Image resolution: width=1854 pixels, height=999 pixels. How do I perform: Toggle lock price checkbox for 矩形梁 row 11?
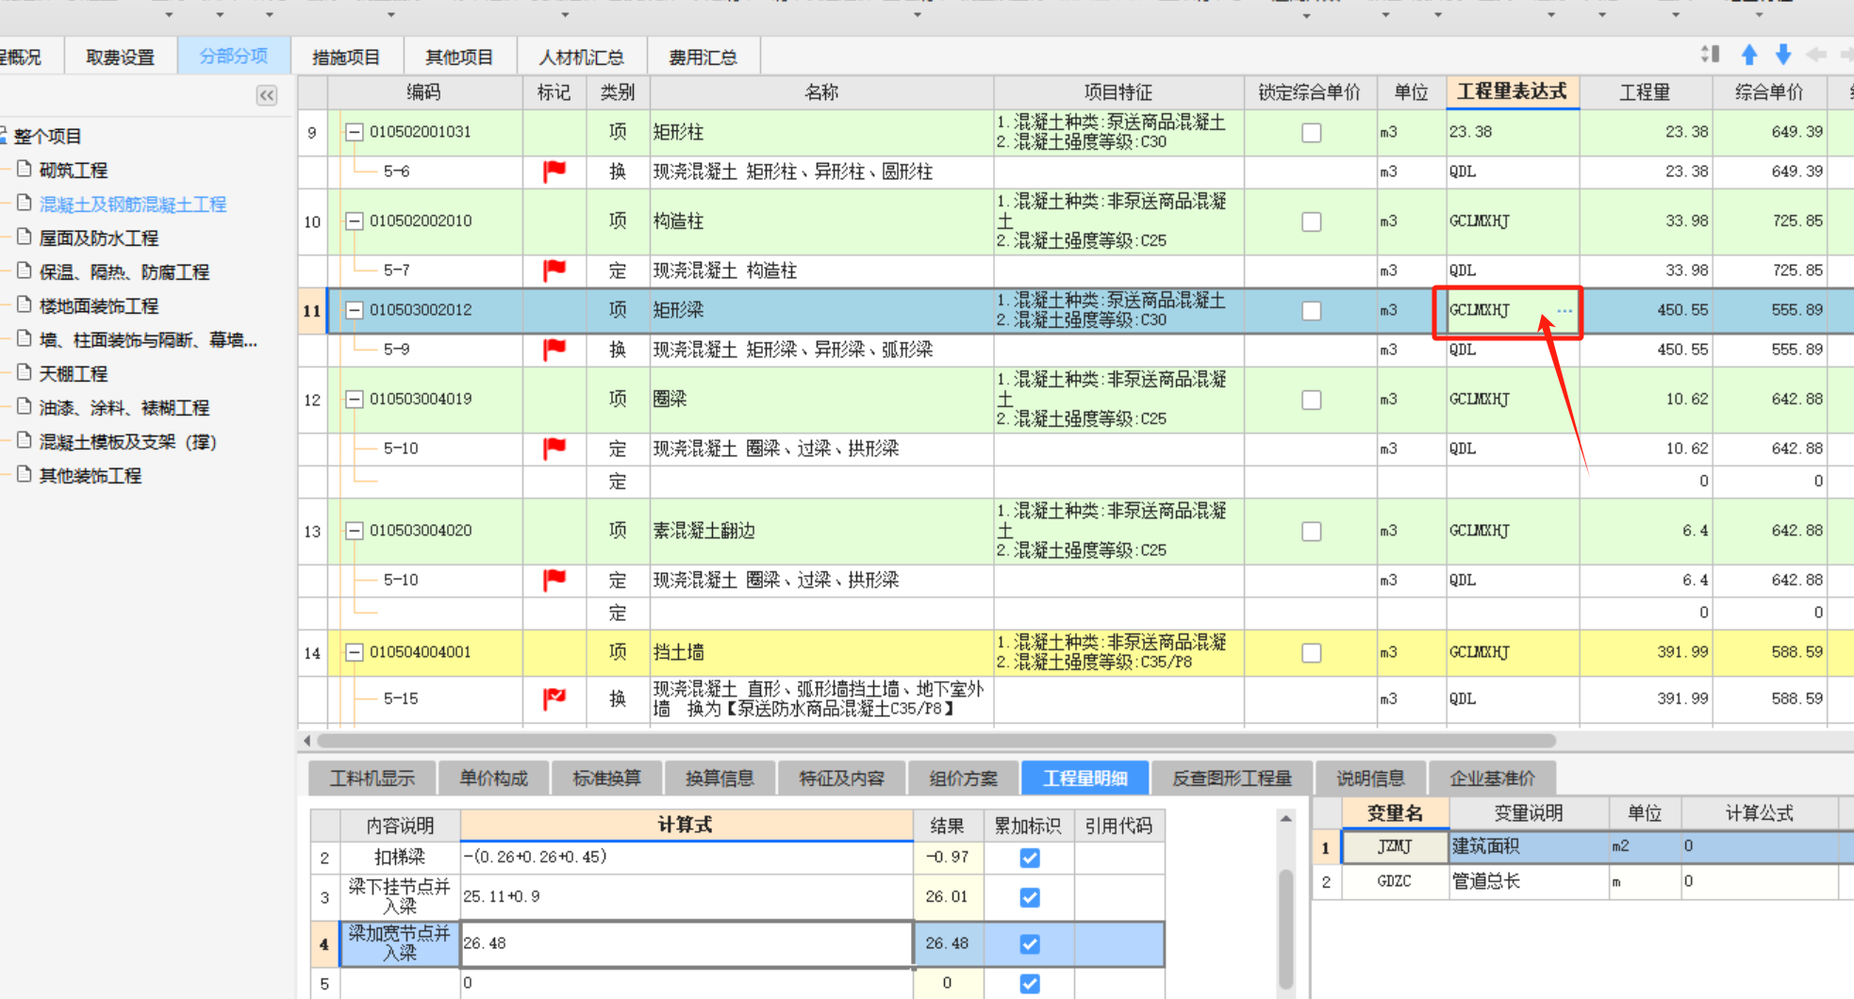pos(1311,311)
